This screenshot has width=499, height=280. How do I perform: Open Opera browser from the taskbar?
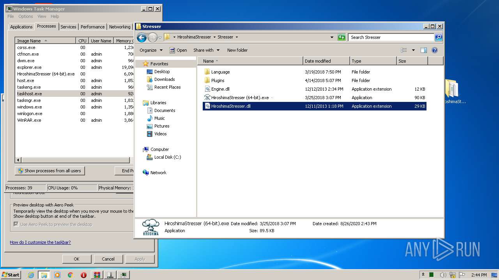(x=83, y=275)
